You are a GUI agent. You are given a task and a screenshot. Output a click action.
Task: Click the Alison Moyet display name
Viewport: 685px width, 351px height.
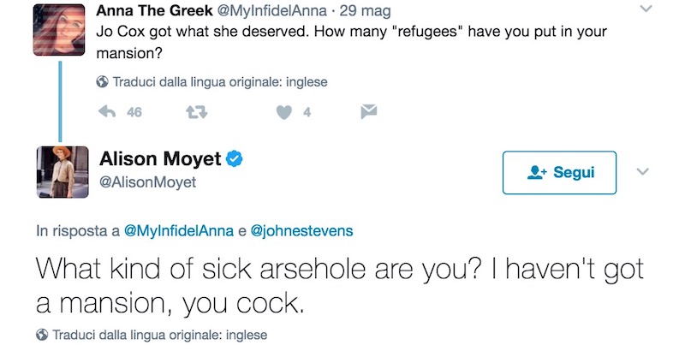tap(160, 158)
